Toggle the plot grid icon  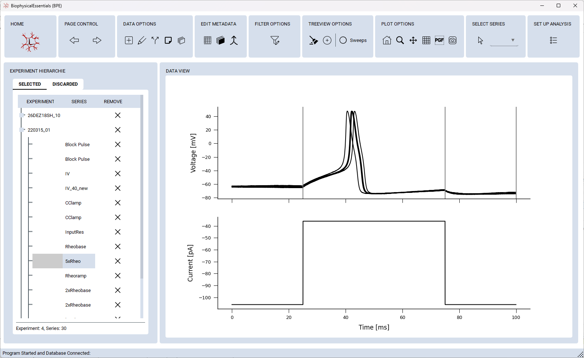point(426,40)
